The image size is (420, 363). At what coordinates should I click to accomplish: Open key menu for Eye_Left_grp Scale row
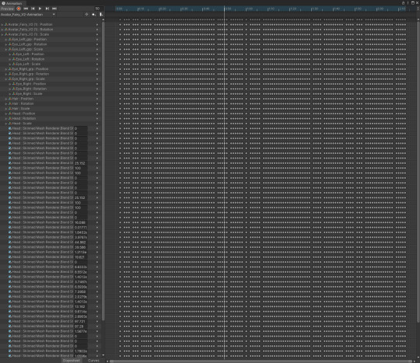point(97,49)
